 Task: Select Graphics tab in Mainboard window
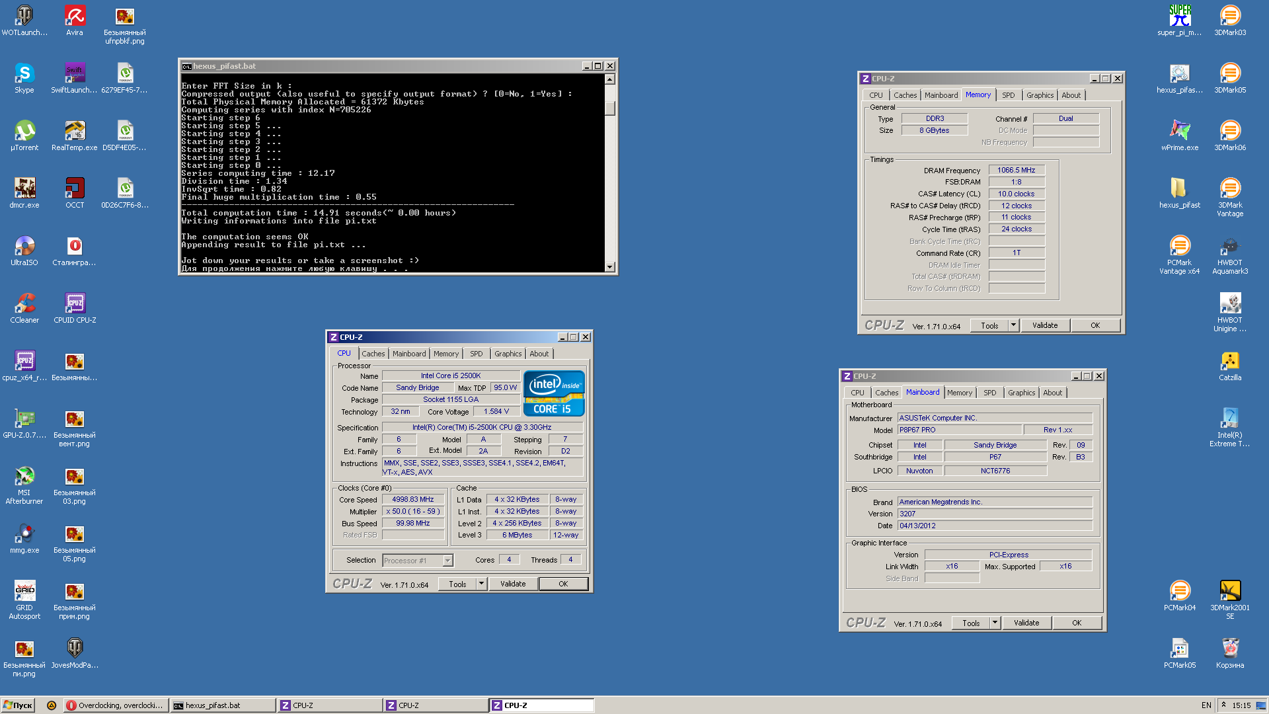[x=1021, y=393]
